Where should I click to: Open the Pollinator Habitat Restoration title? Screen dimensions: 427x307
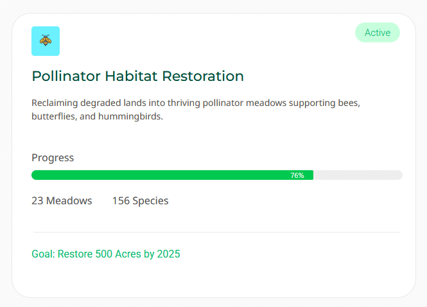click(137, 76)
